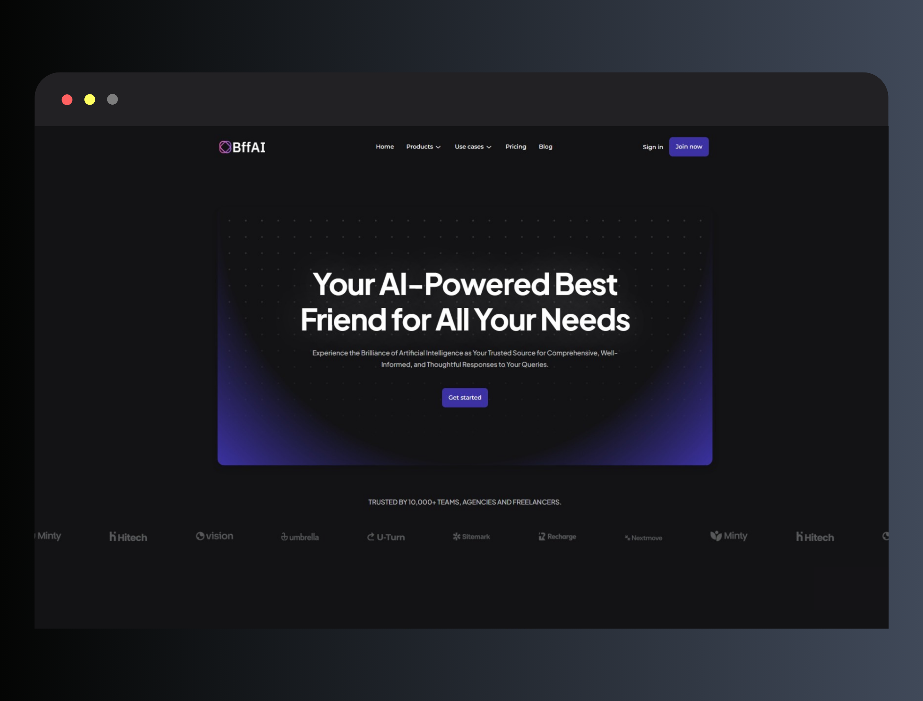Screen dimensions: 923x701
Task: Navigate to the Pricing menu item
Action: [x=515, y=147]
